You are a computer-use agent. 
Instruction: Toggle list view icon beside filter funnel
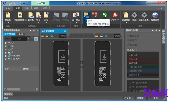click(36, 39)
